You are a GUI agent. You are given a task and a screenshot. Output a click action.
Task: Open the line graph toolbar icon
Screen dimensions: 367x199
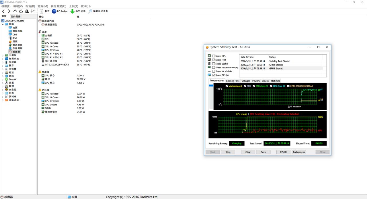point(33,11)
